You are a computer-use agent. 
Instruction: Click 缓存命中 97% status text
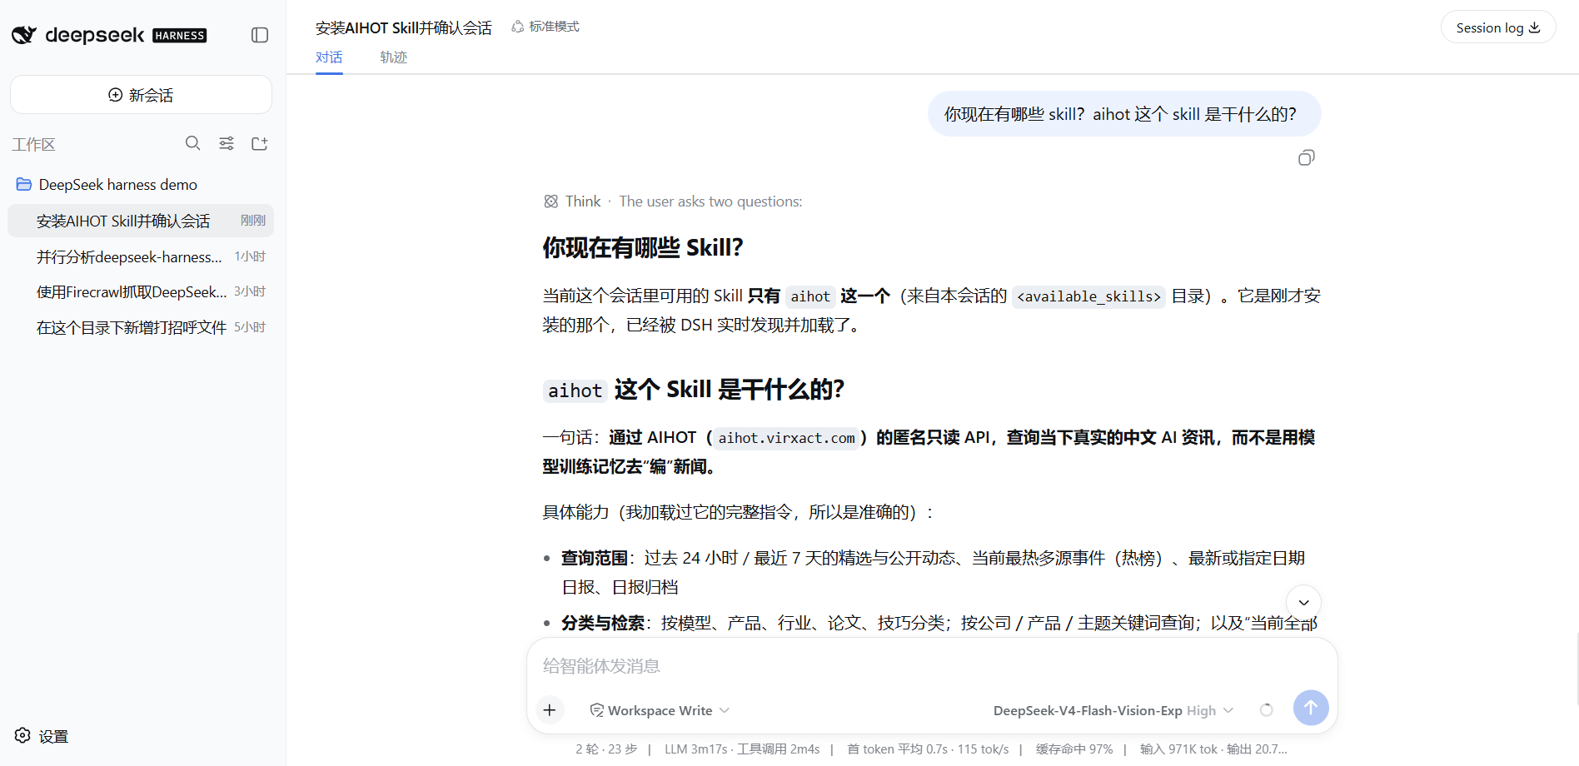coord(1074,749)
